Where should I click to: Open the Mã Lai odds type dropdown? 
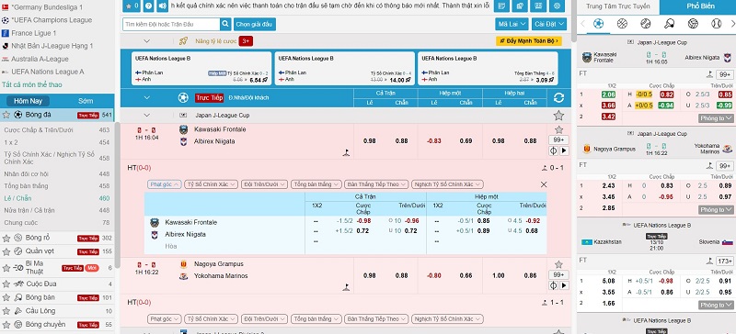point(512,24)
